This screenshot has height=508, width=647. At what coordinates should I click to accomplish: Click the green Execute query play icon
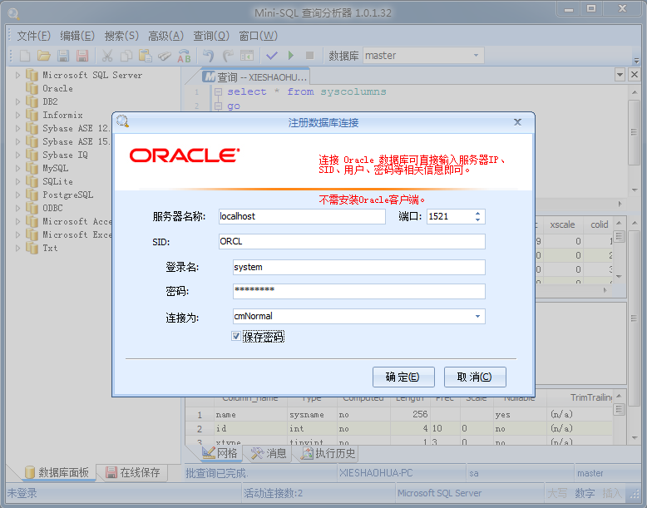point(291,56)
